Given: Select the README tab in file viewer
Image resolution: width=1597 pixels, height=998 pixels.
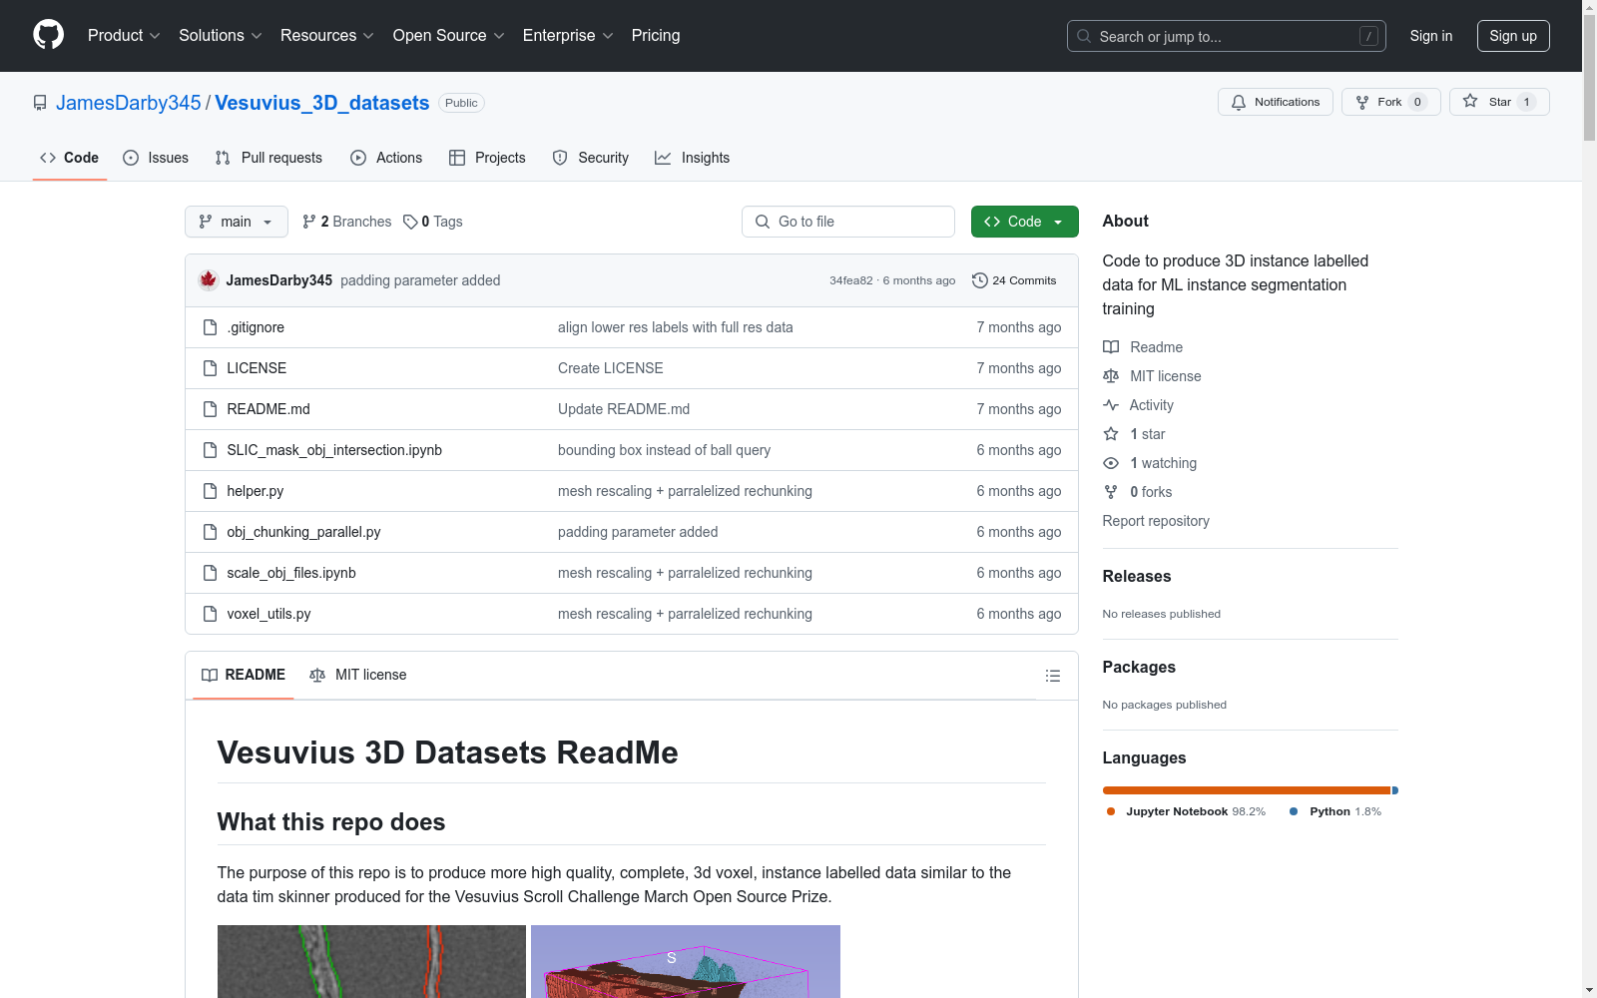Looking at the screenshot, I should coord(244,675).
